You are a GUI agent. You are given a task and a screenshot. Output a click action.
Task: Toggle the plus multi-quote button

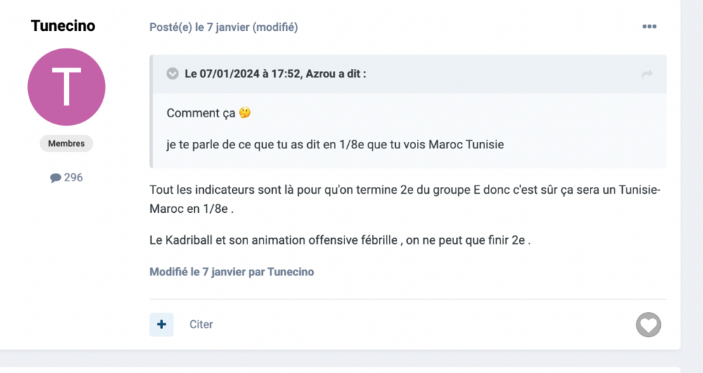162,325
